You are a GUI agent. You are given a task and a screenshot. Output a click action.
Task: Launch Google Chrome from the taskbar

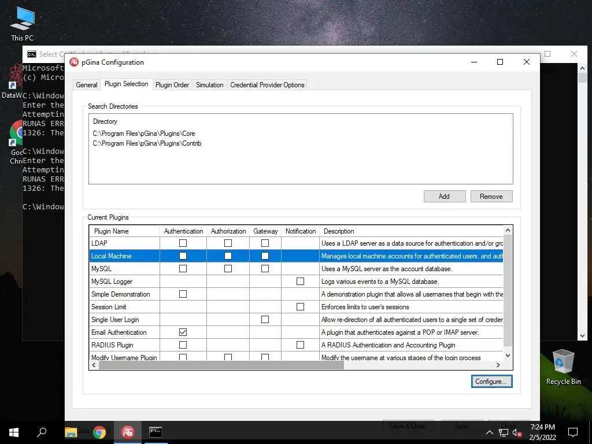[99, 432]
